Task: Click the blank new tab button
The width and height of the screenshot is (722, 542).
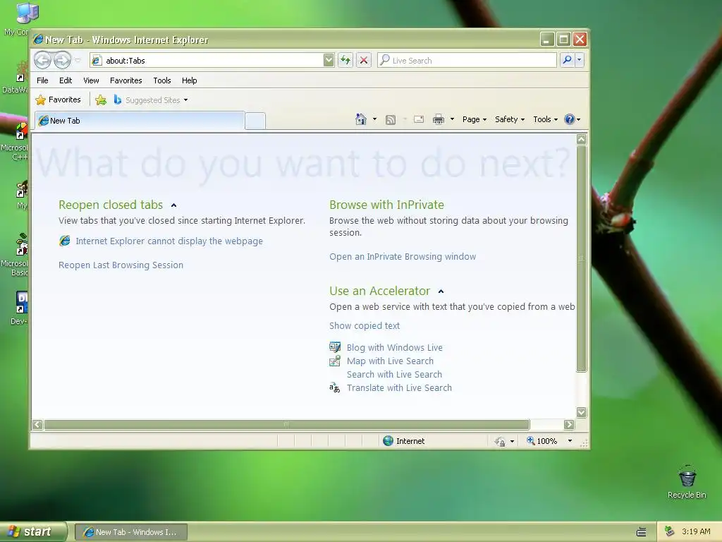Action: (x=255, y=121)
